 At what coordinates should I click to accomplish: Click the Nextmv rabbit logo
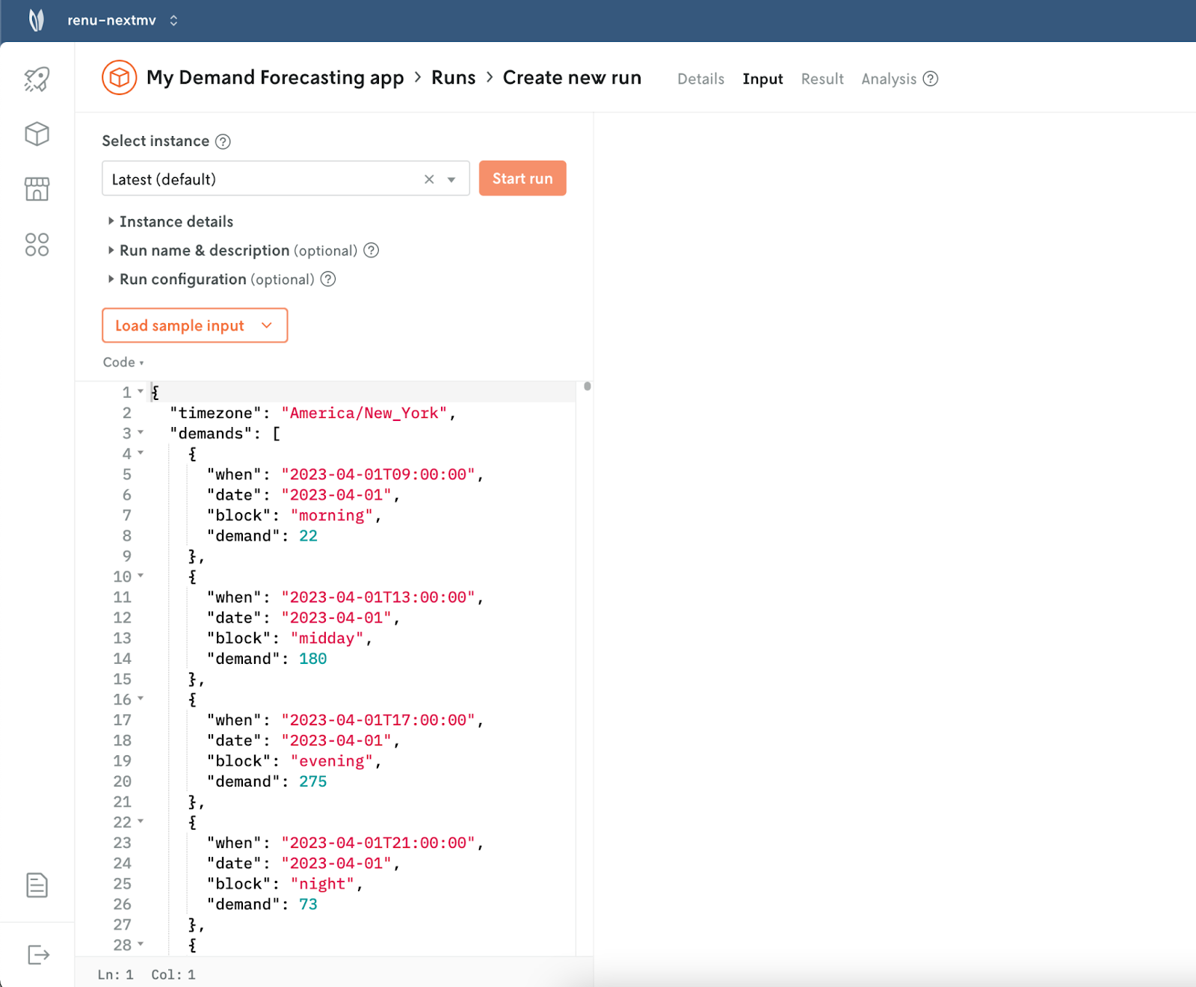point(36,20)
